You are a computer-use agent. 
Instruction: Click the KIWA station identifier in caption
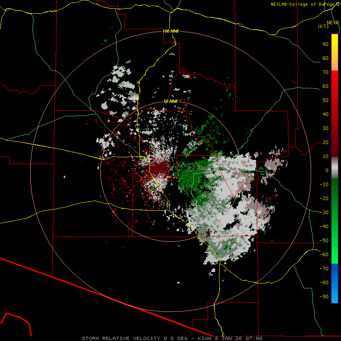205,338
